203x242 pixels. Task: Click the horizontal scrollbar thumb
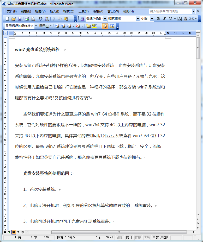coord(119,232)
